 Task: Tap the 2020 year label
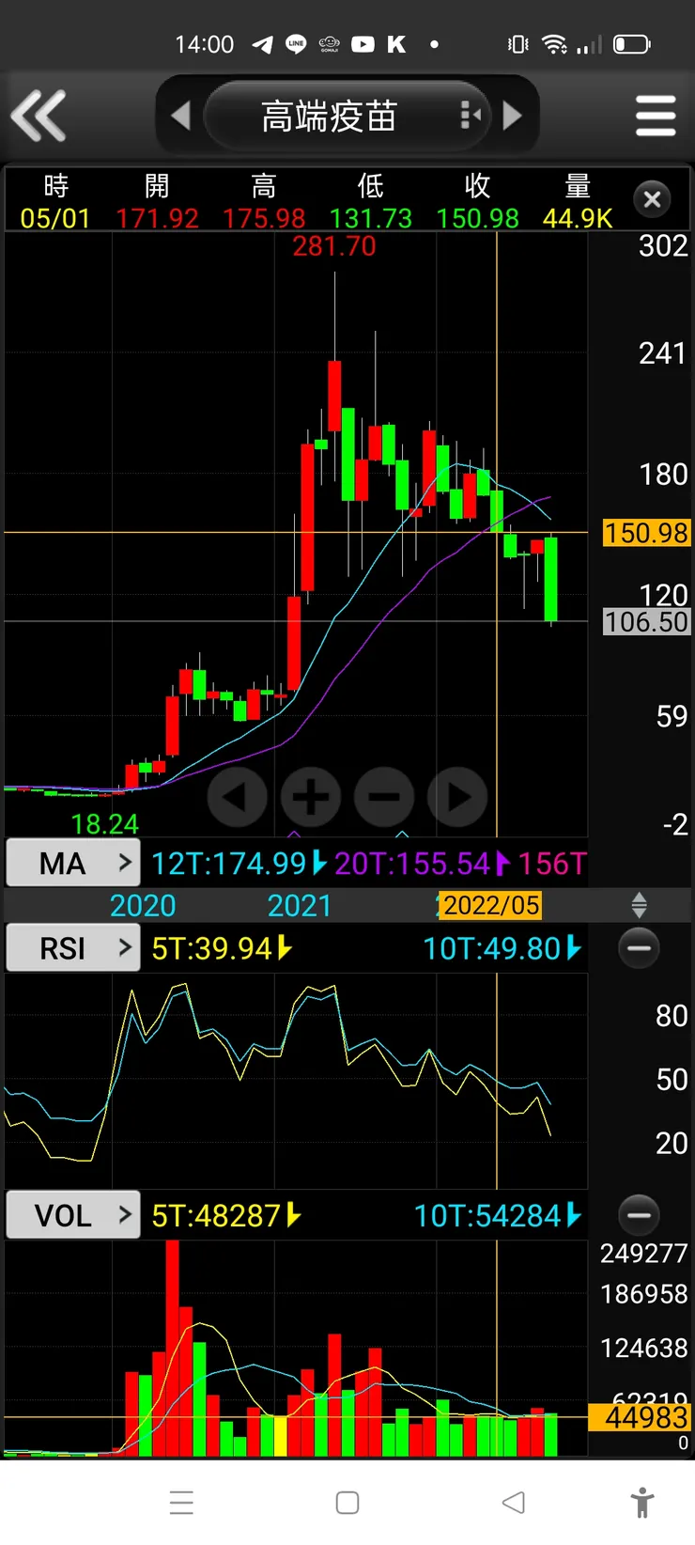click(x=143, y=905)
